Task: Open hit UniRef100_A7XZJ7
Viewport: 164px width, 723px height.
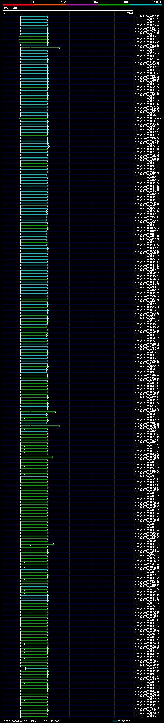Action: pos(147,17)
